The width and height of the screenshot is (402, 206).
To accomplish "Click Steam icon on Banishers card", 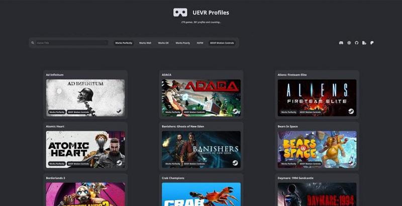I will click(x=235, y=163).
